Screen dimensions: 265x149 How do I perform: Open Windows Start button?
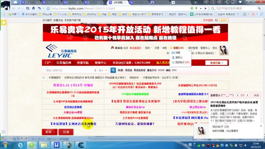[5, 145]
